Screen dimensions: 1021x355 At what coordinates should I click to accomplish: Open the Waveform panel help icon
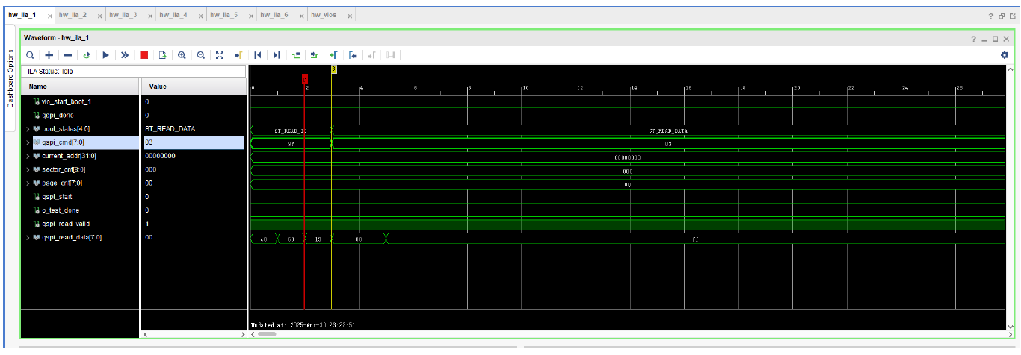click(973, 38)
